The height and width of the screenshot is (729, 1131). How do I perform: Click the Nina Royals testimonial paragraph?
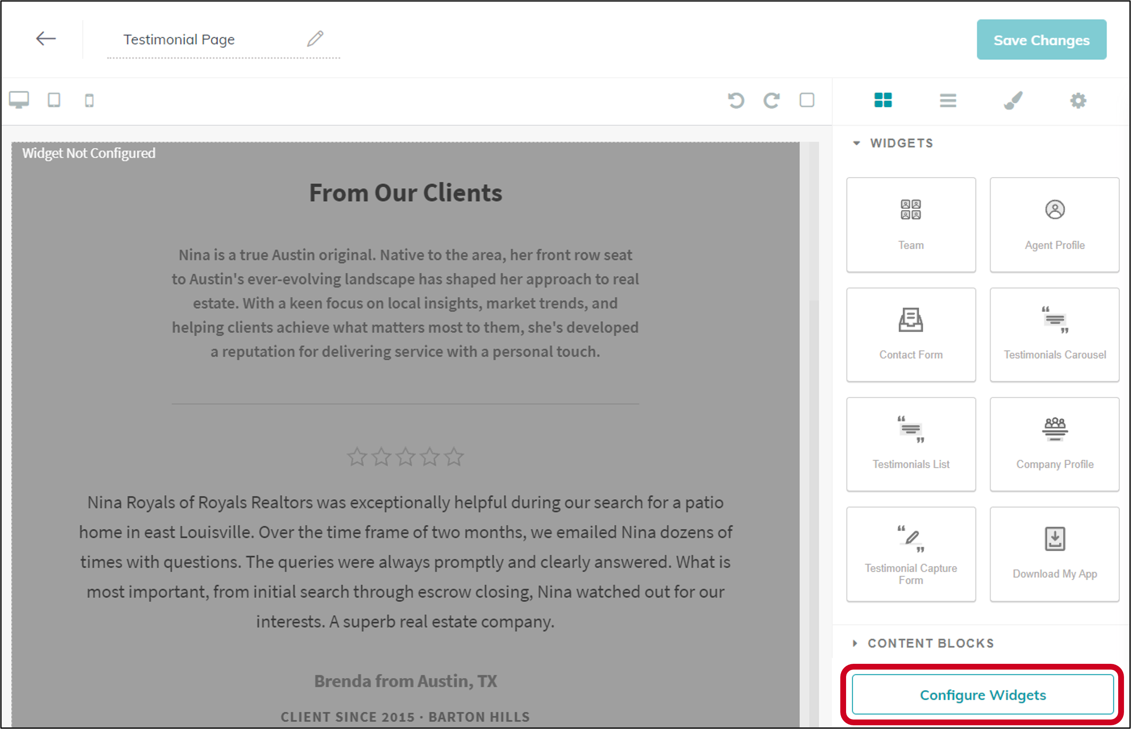405,562
